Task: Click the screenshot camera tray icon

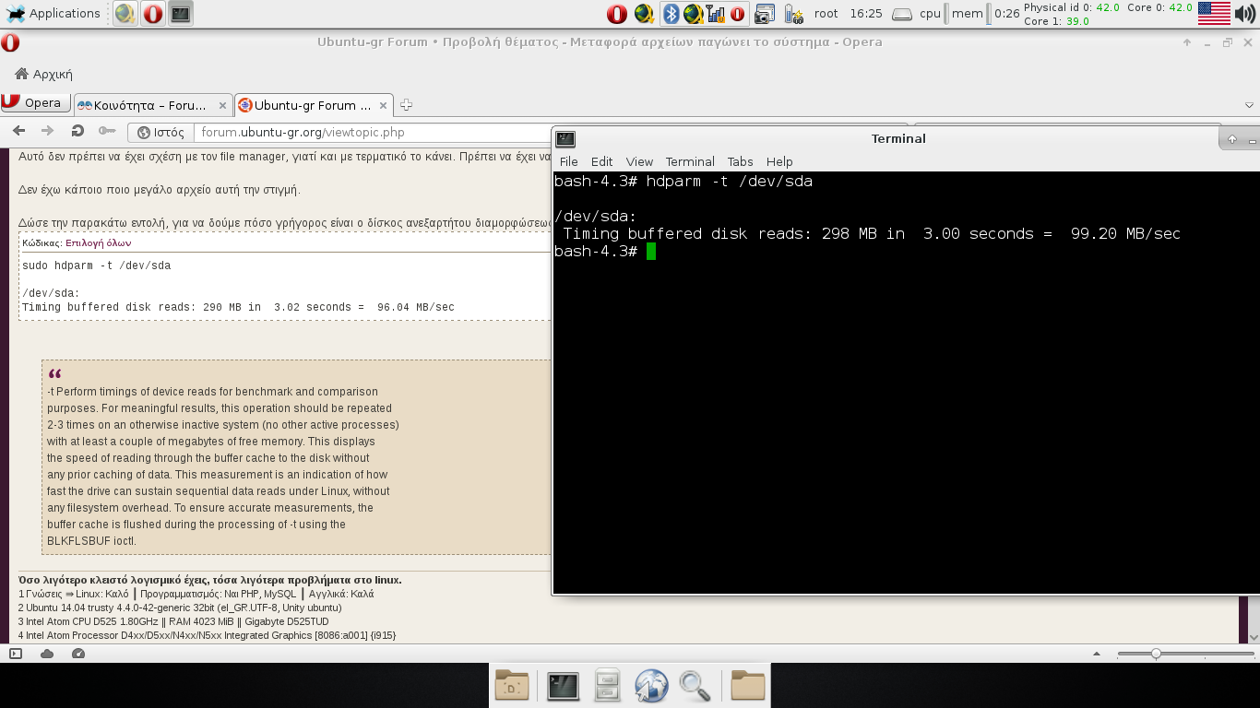Action: (764, 14)
